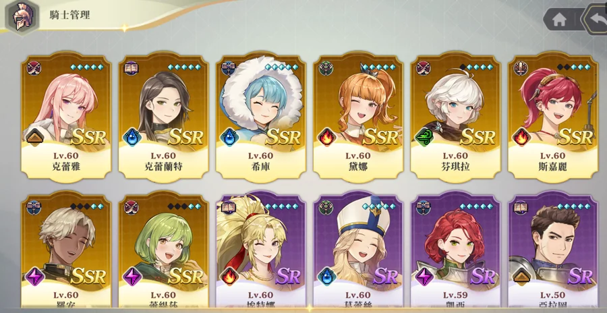Viewport: 607px width, 313px height.
Task: Click the fire element icon on 黛娜's card
Action: coord(326,137)
